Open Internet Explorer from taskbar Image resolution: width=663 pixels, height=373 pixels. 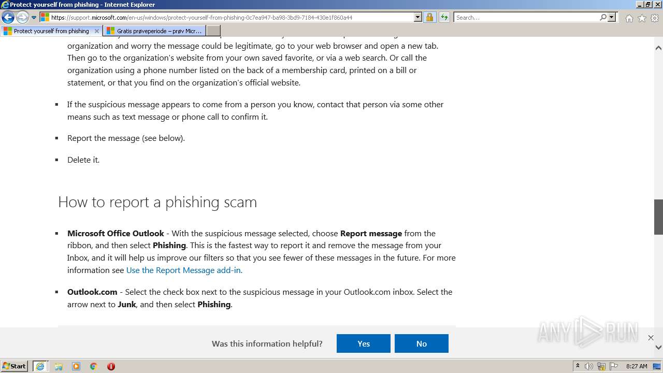40,366
